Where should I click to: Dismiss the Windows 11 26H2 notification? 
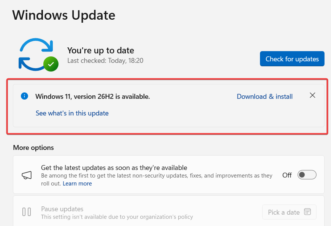[312, 95]
